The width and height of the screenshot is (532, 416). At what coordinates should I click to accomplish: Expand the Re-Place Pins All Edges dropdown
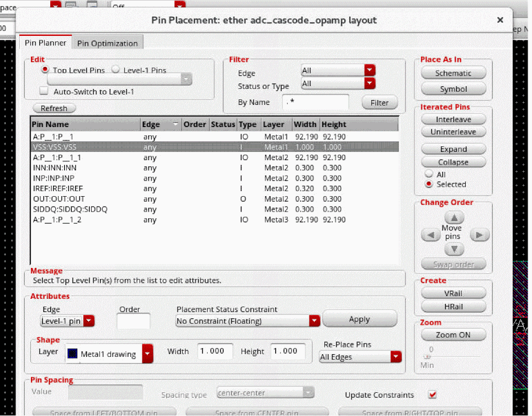tap(396, 357)
